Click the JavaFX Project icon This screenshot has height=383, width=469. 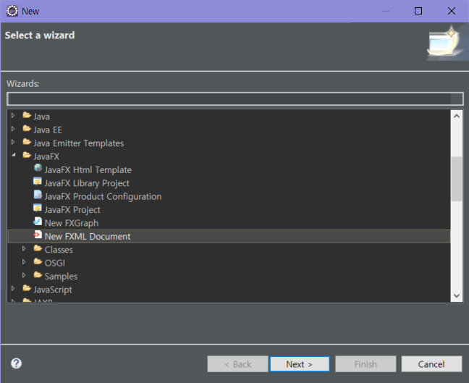coord(38,209)
